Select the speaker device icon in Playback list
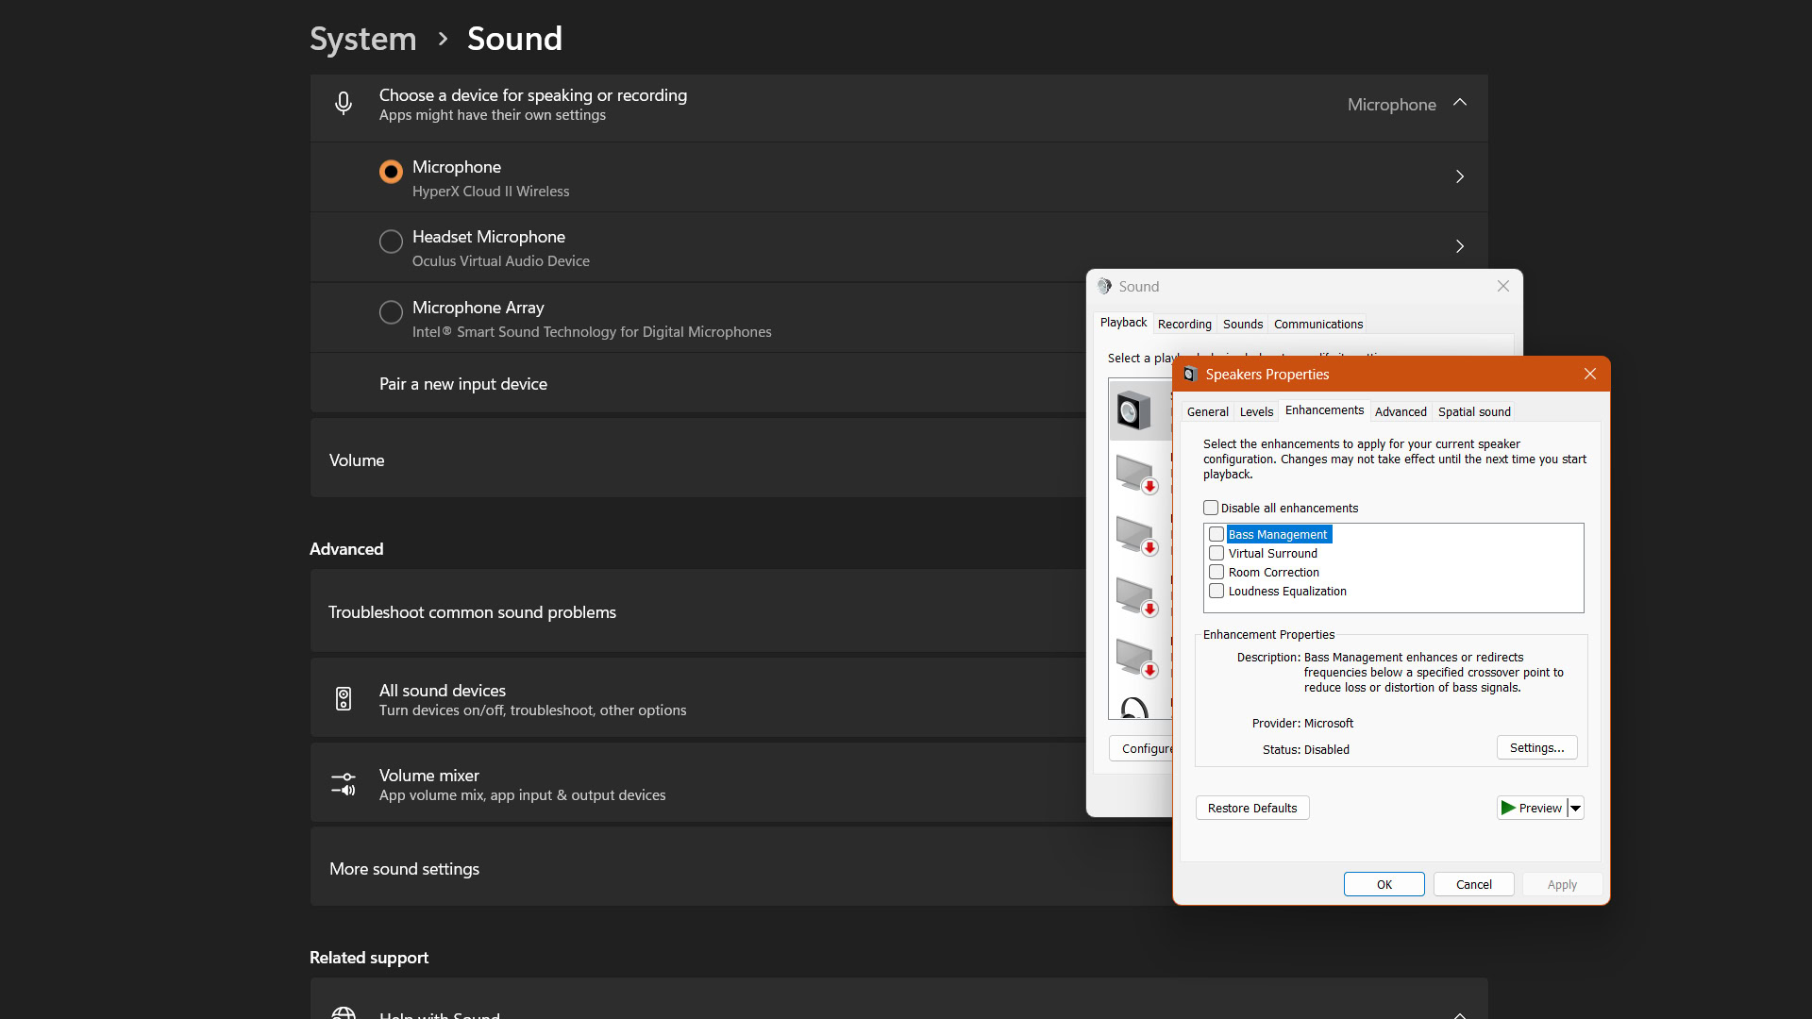 [x=1133, y=411]
